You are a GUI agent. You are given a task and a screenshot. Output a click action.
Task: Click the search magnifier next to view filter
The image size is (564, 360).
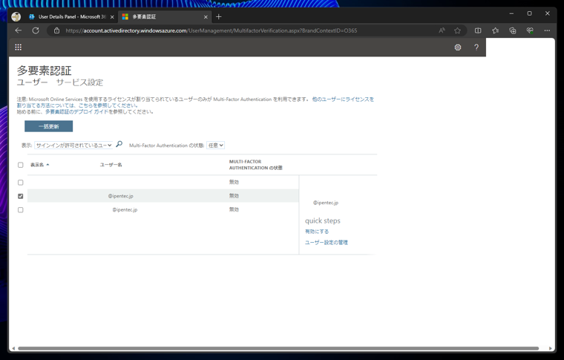[119, 144]
